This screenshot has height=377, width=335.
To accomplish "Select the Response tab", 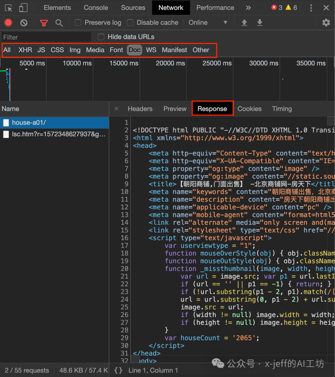I will [x=212, y=109].
